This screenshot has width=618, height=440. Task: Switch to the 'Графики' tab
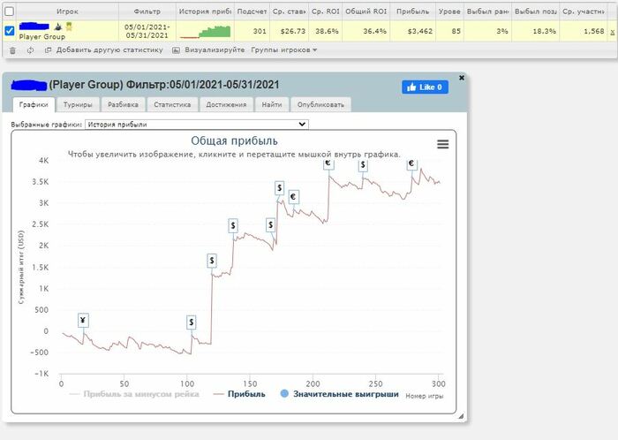pyautogui.click(x=34, y=104)
